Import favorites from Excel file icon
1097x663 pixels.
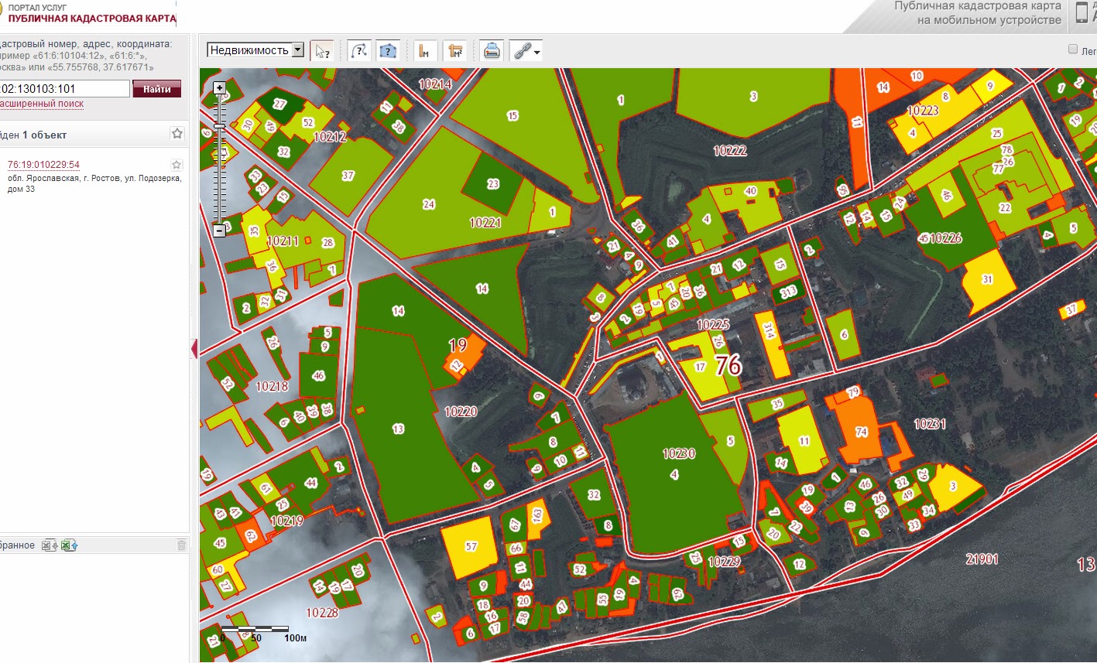(x=70, y=545)
